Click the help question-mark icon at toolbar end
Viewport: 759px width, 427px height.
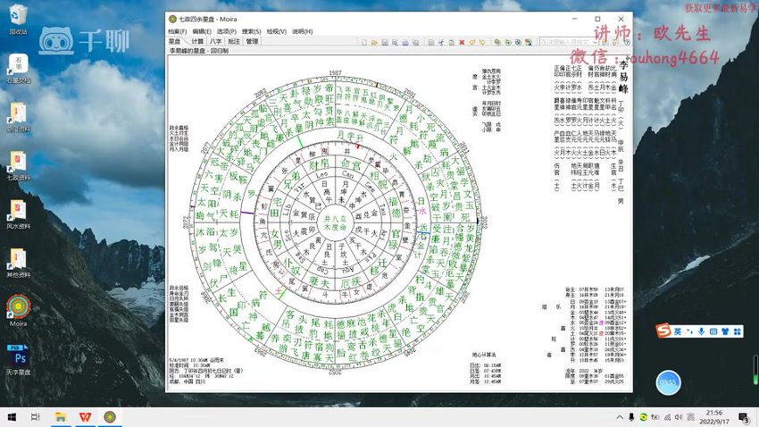coord(627,42)
